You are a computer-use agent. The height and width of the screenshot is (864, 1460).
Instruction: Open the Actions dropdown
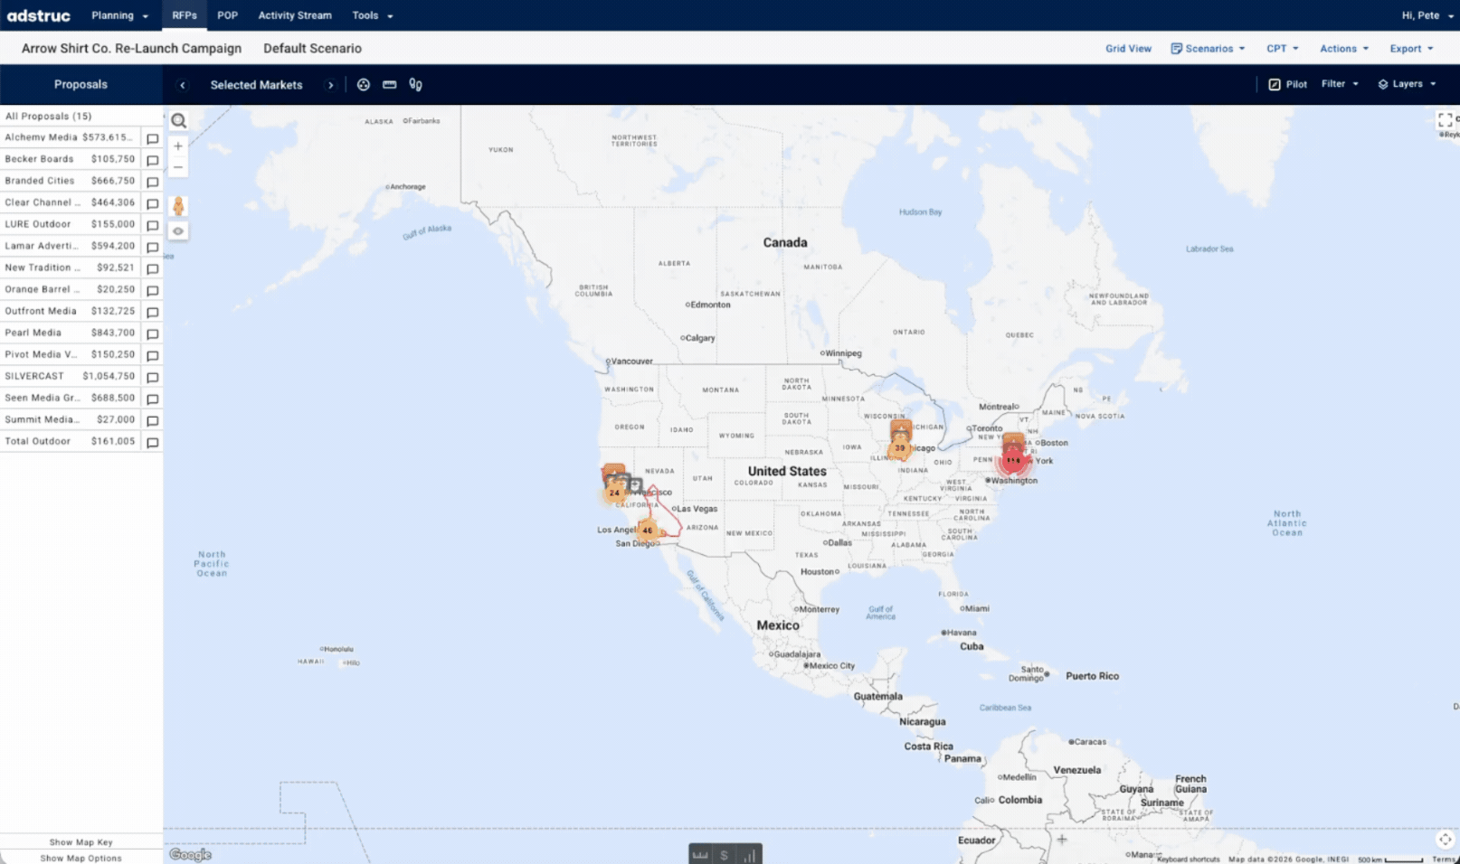pyautogui.click(x=1344, y=49)
